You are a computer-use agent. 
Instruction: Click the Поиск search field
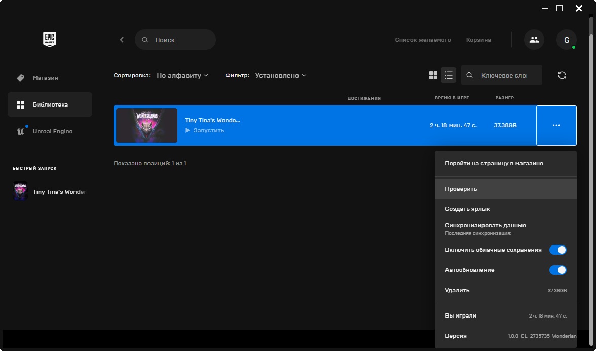coord(175,40)
